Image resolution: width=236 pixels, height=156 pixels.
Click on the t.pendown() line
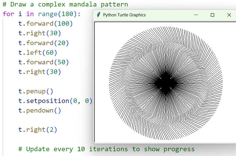(40, 111)
